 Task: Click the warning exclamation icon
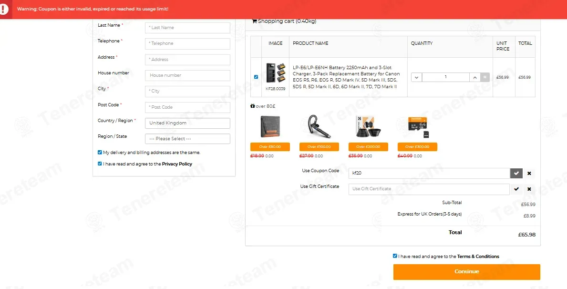click(4, 9)
